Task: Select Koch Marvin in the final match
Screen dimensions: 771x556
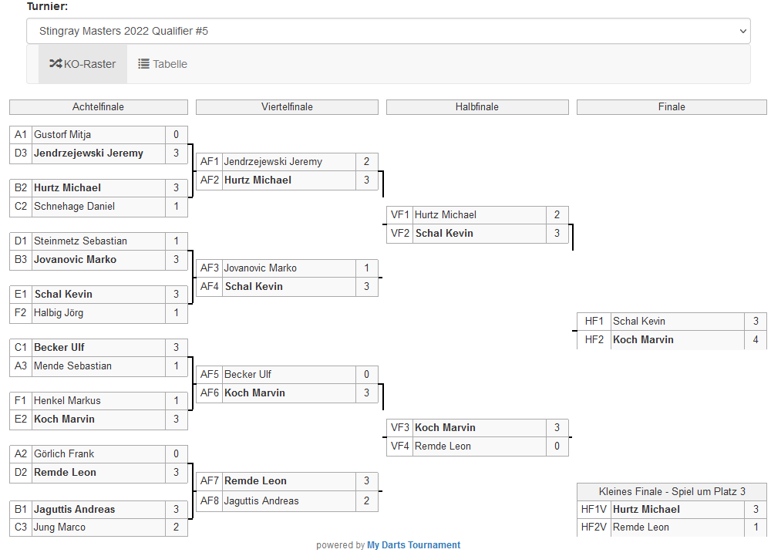Action: click(x=643, y=340)
